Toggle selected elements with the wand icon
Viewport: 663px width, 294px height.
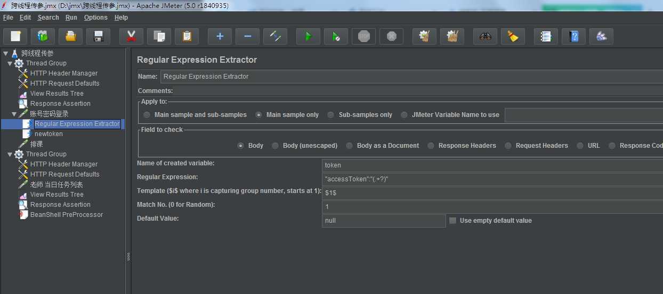point(275,36)
